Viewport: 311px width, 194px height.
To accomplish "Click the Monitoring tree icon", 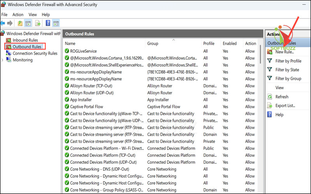I will click(x=9, y=60).
